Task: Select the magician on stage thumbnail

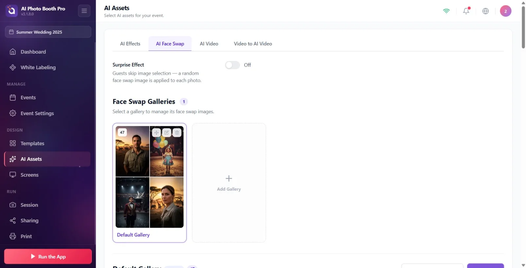Action: click(132, 202)
